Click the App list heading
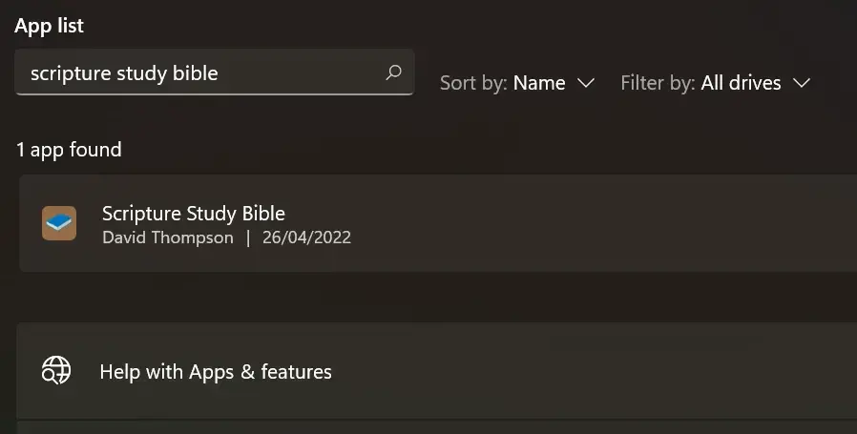The image size is (857, 434). pyautogui.click(x=50, y=26)
